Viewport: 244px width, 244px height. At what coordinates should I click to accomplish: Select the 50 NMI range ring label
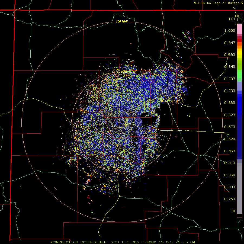click(x=122, y=72)
